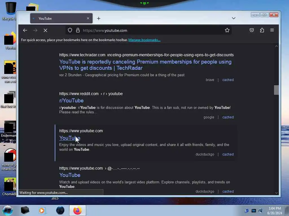The width and height of the screenshot is (289, 216).
Task: Open cached copy of Reddit result
Action: [x=228, y=117]
